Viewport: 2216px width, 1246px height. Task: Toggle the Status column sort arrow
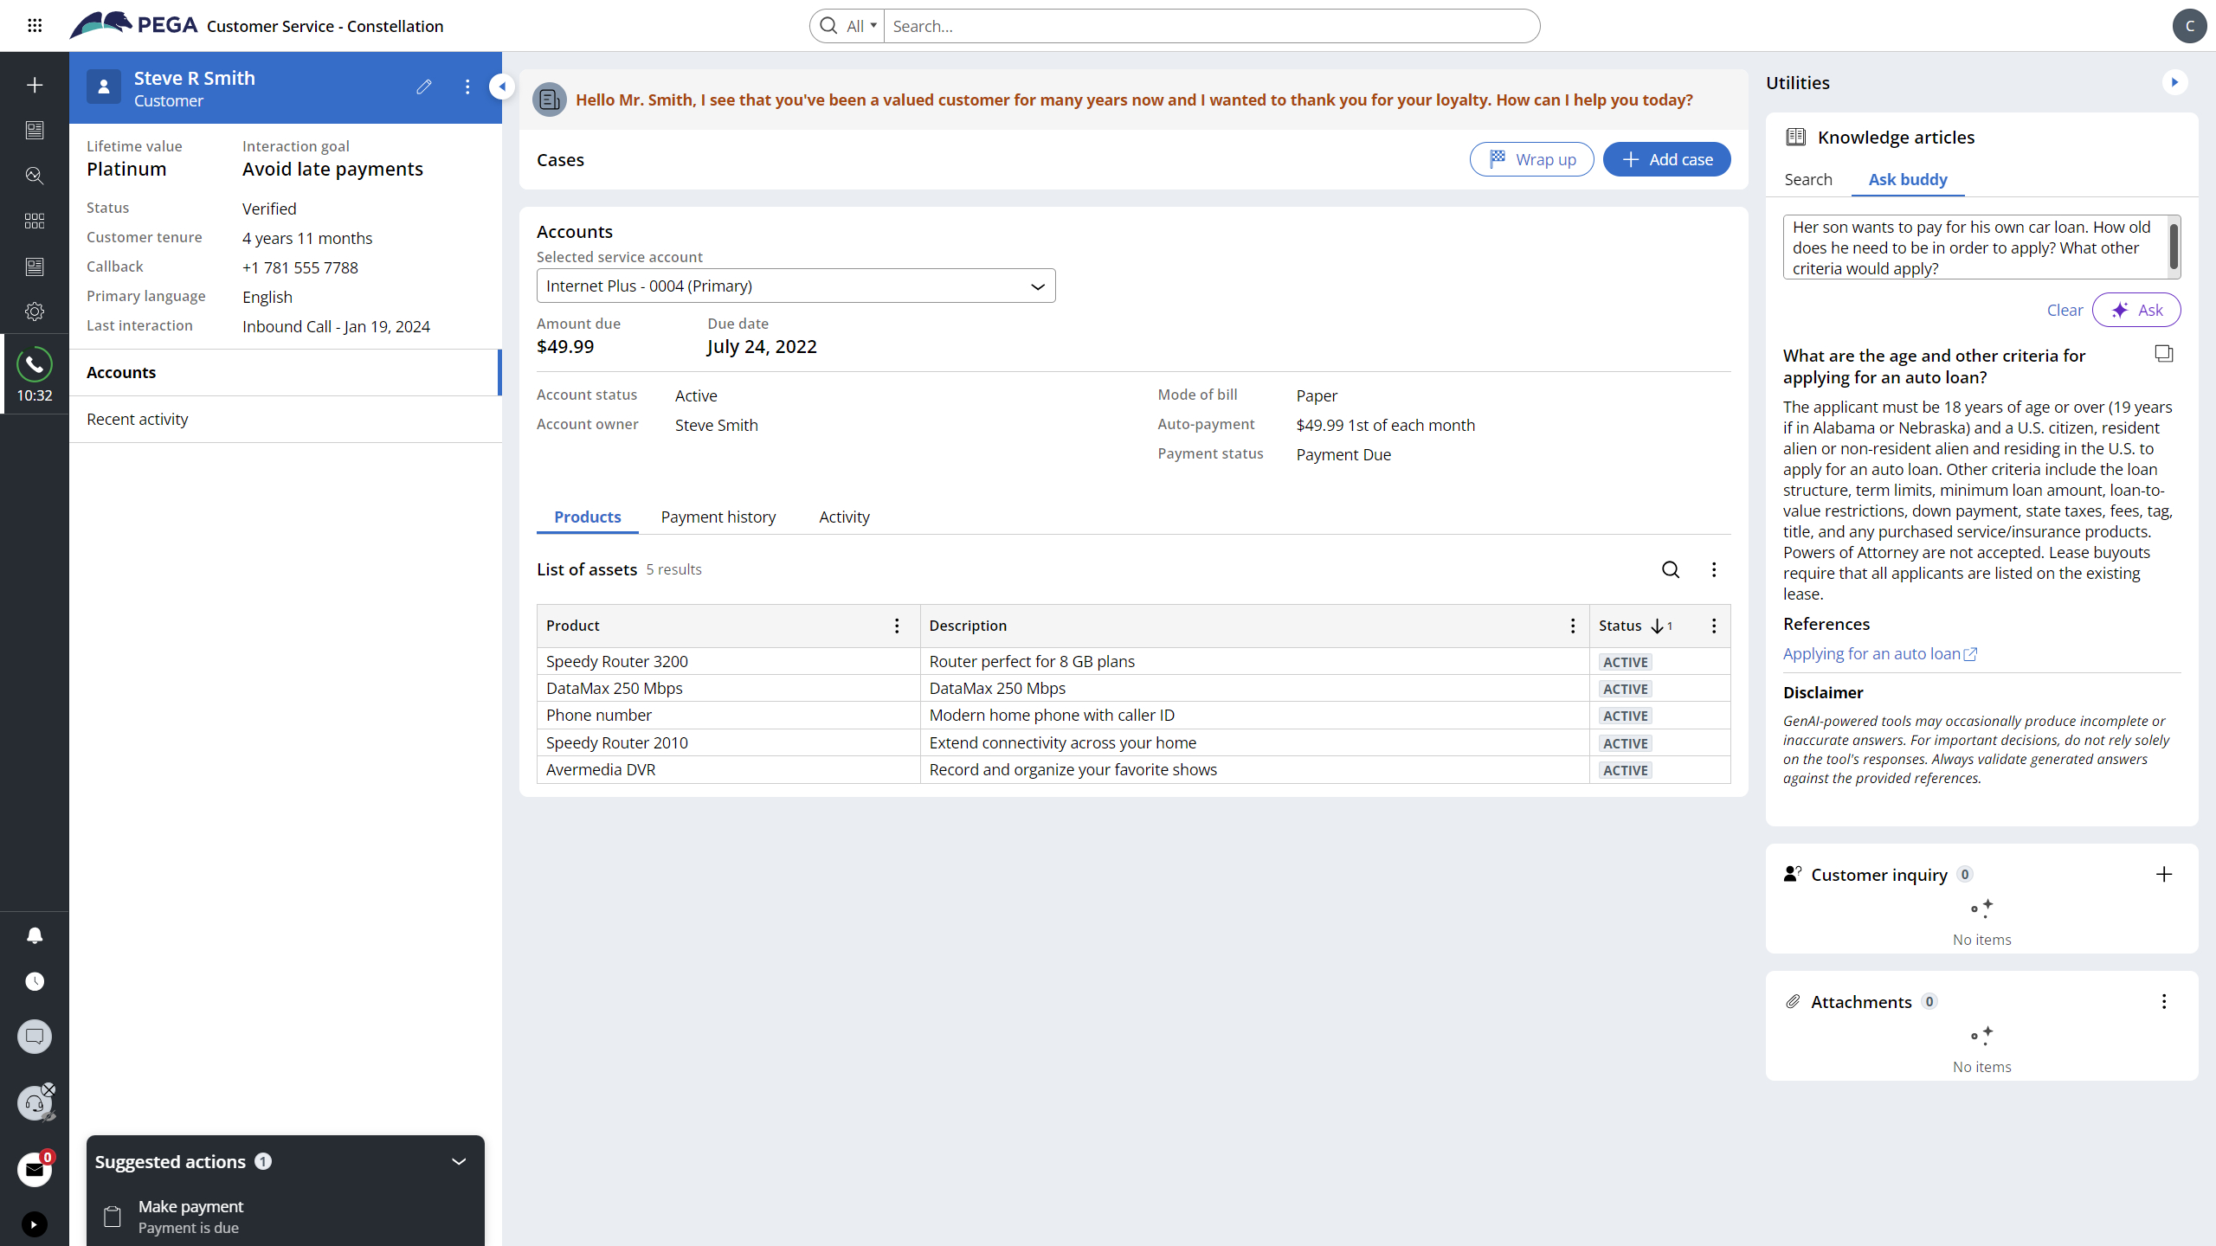tap(1658, 626)
